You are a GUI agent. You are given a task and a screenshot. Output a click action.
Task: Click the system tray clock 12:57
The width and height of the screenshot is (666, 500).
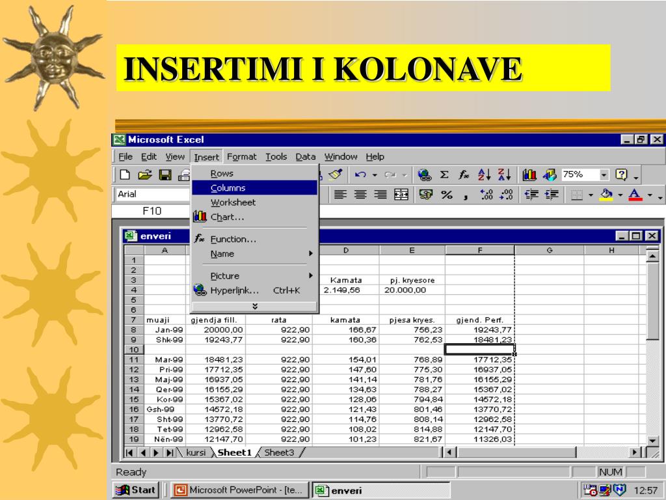(645, 490)
